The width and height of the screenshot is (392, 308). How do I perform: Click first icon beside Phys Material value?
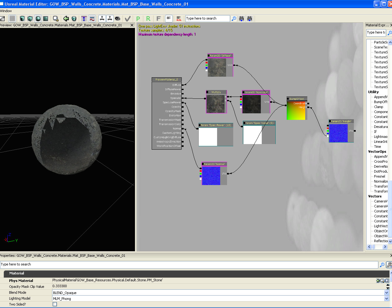pyautogui.click(x=378, y=281)
